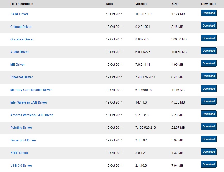Viewport: 224px width, 172px height.
Task: Click the Audio Driver row date
Action: coord(114,52)
